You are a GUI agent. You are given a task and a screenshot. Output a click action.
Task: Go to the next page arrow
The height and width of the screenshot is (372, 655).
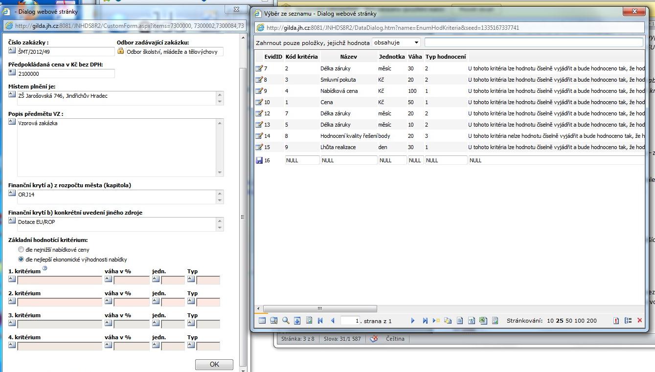click(412, 321)
